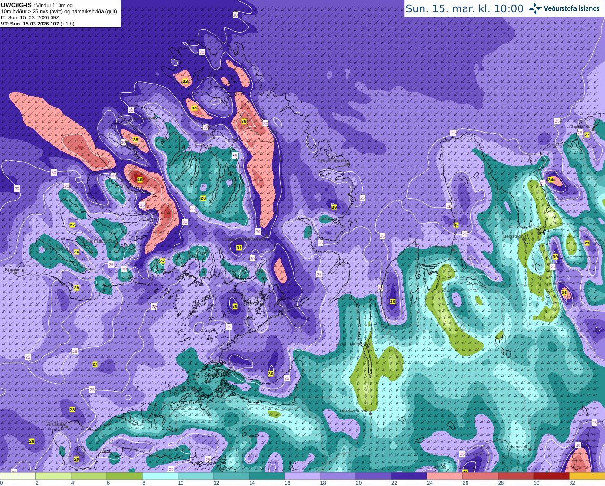605x486 pixels.
Task: Click the yellow '33' gust label
Action: click(x=185, y=82)
